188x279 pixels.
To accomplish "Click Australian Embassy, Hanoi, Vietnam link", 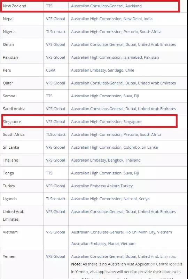I will click(x=103, y=244).
